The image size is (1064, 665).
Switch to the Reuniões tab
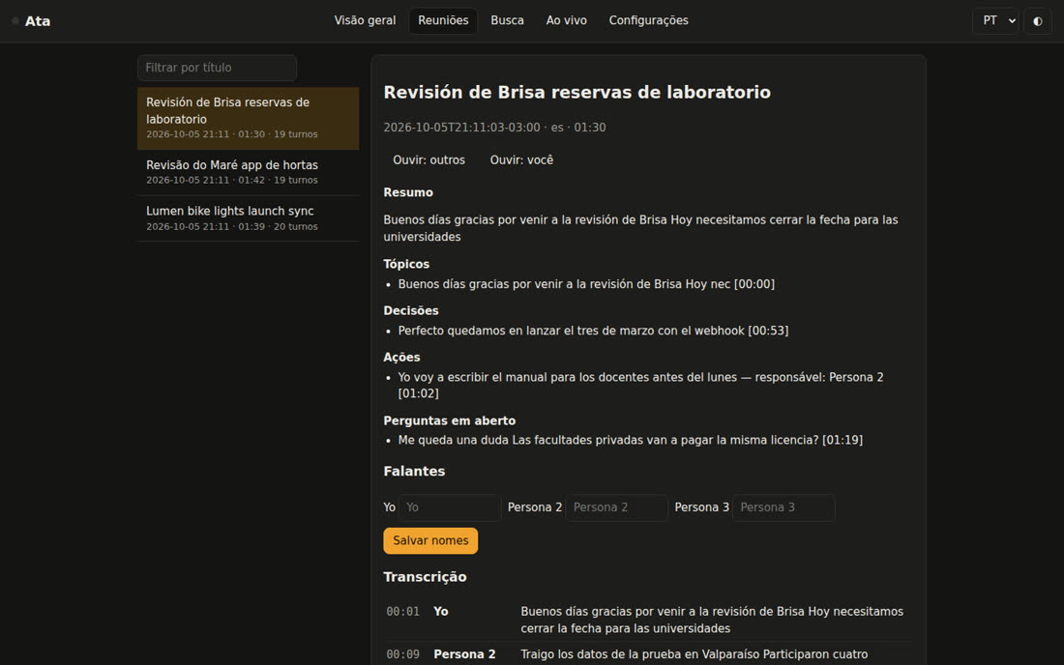443,20
